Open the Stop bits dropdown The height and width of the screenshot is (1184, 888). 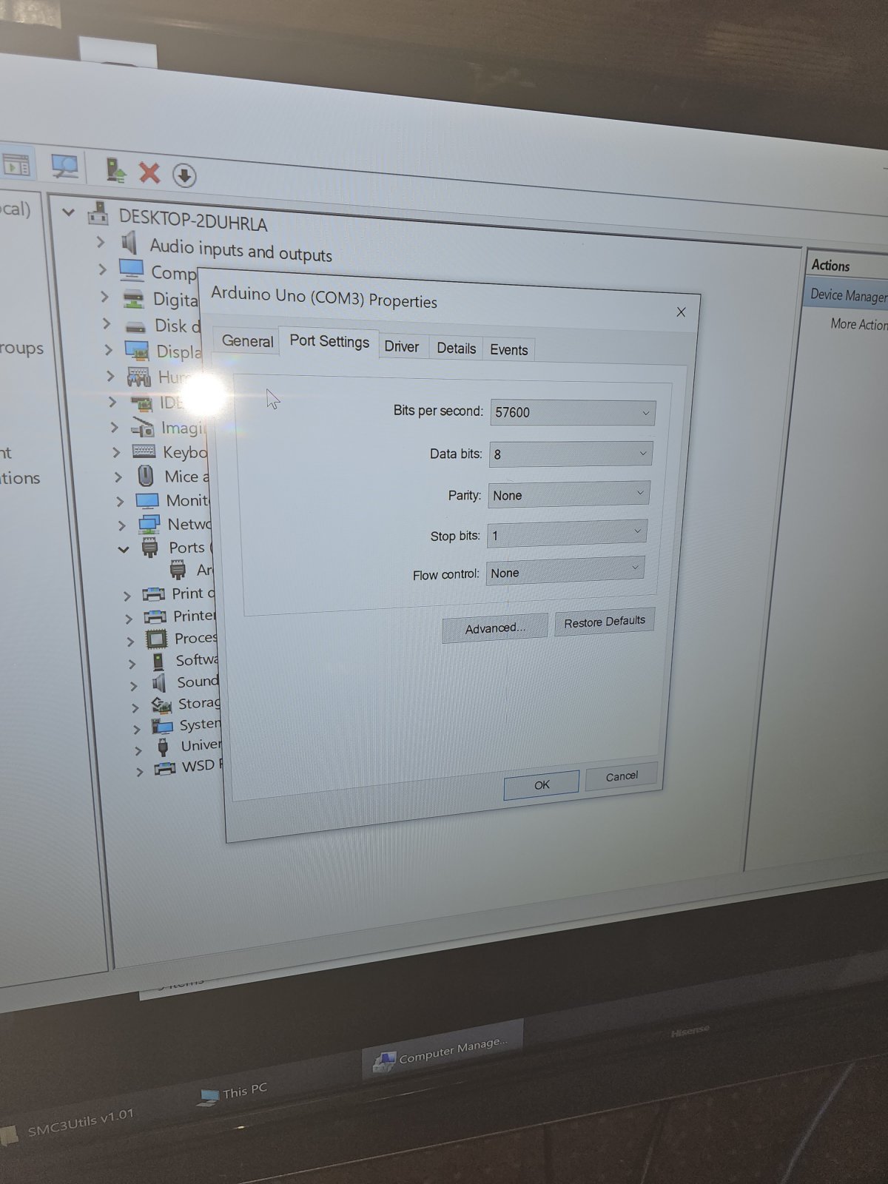567,534
